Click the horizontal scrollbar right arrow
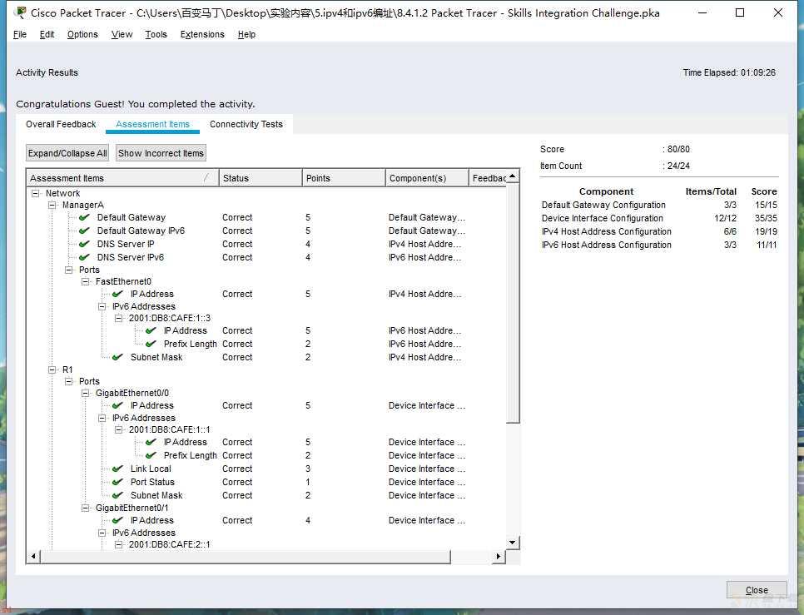Viewport: 804px width, 615px height. tap(499, 557)
